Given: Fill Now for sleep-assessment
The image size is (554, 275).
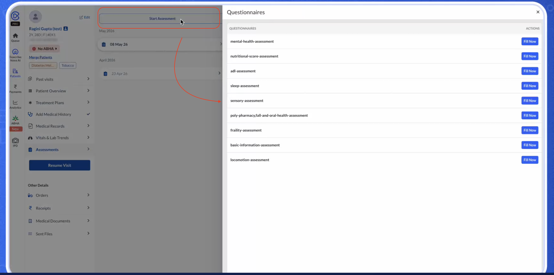Looking at the screenshot, I should coord(530,86).
